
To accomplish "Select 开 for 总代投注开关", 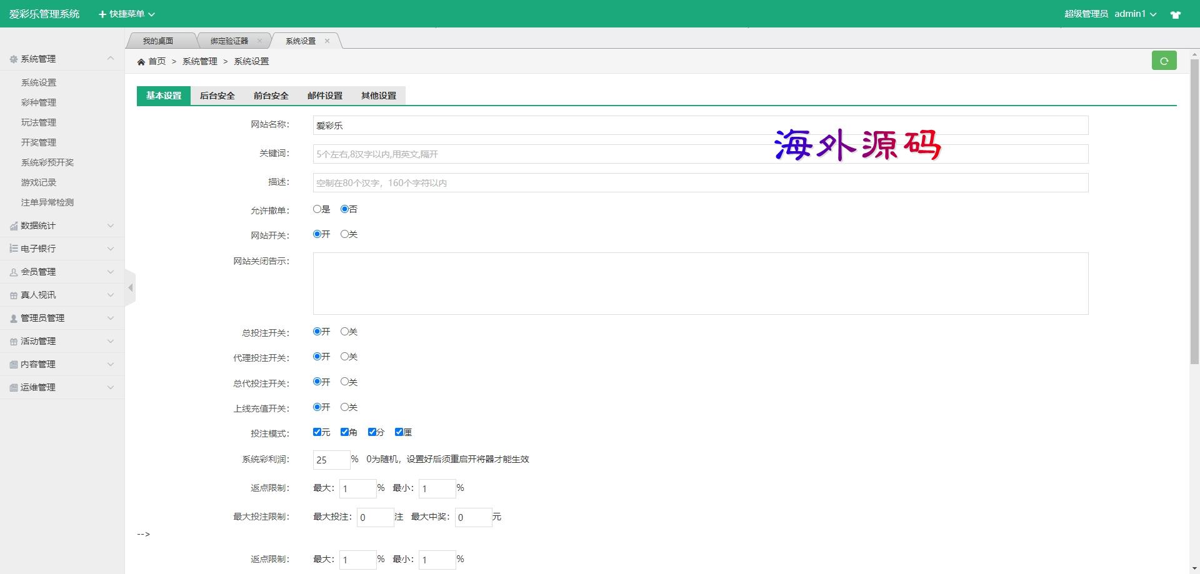I will coord(317,382).
